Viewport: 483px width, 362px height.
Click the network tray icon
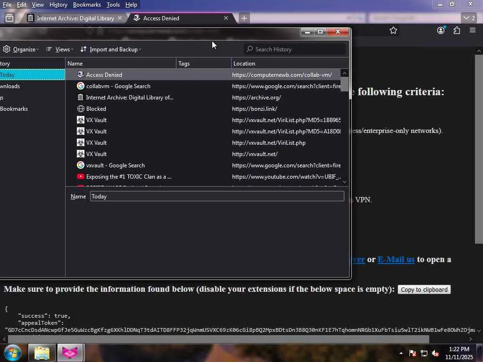(424, 353)
